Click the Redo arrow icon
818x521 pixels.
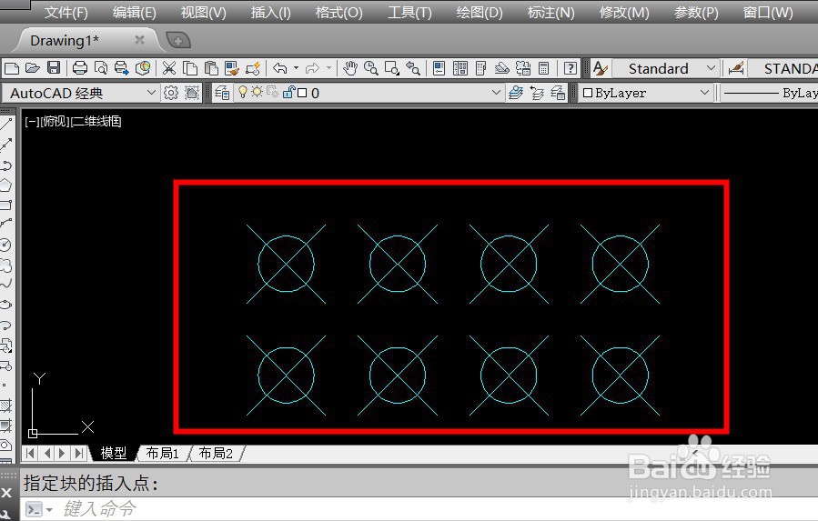(x=312, y=68)
